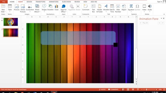Screen dimensions: 166x93
Task: Select the translucent rounded rectangle shape
Action: click(78, 38)
